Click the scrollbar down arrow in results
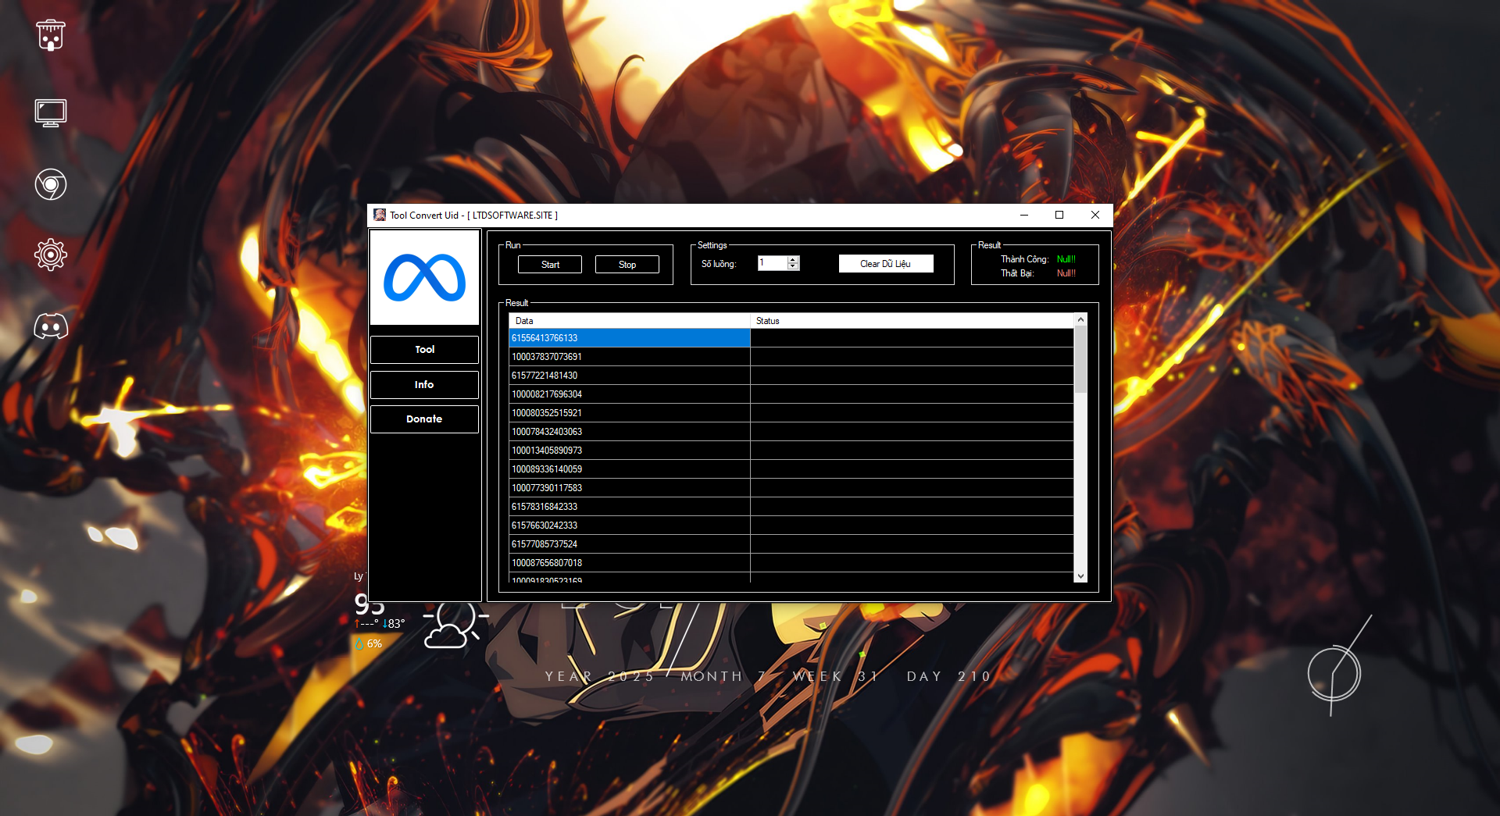1500x816 pixels. click(x=1080, y=576)
